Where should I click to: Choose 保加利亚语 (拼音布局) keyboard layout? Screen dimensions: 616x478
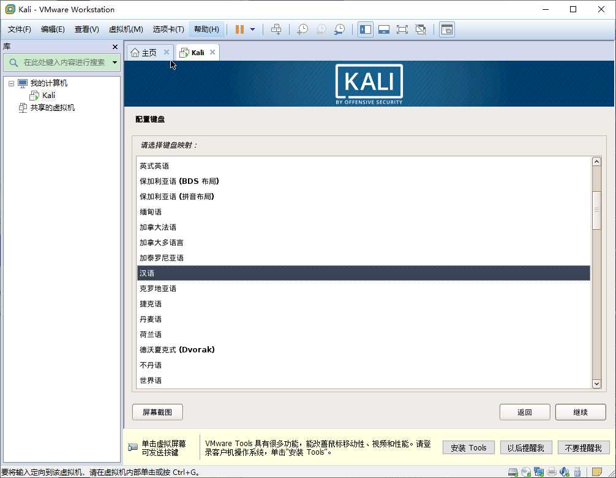click(x=363, y=197)
